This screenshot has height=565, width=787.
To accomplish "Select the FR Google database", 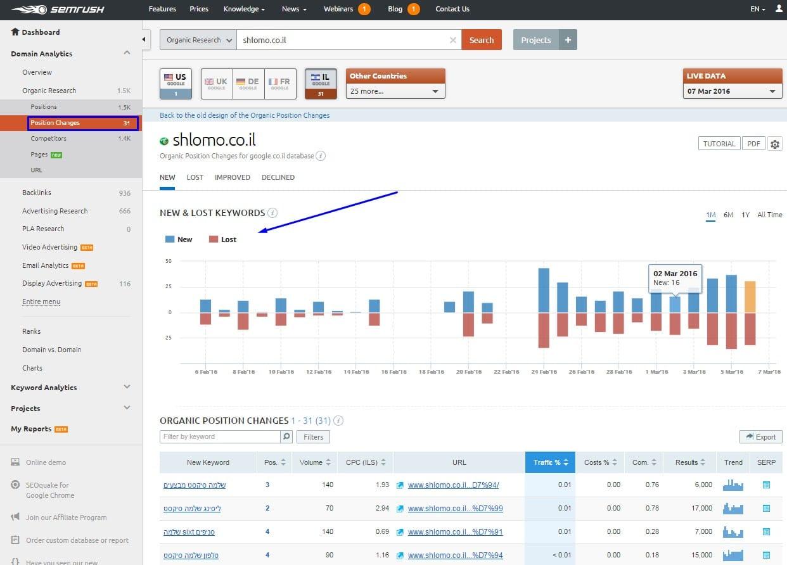I will point(280,84).
